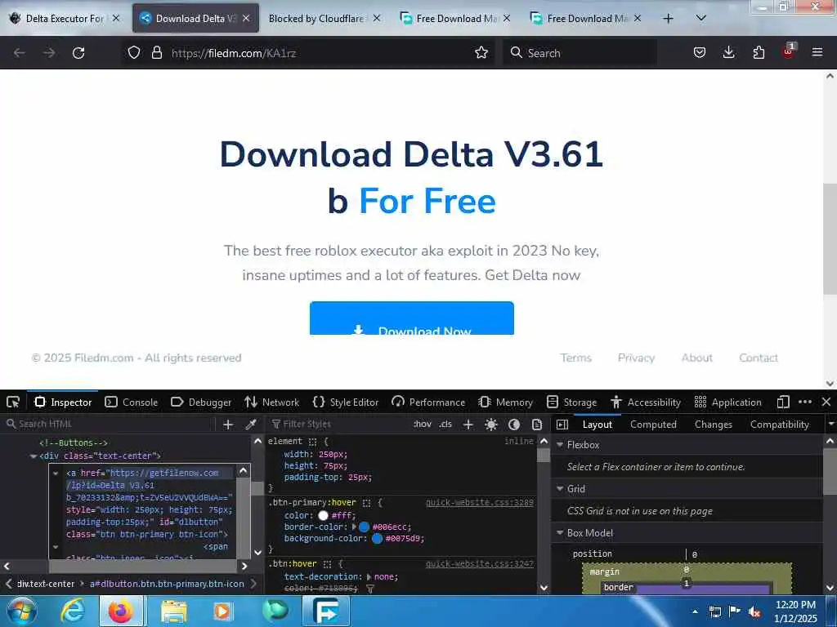Open the Contact footer link
The height and width of the screenshot is (627, 837).
coord(758,358)
